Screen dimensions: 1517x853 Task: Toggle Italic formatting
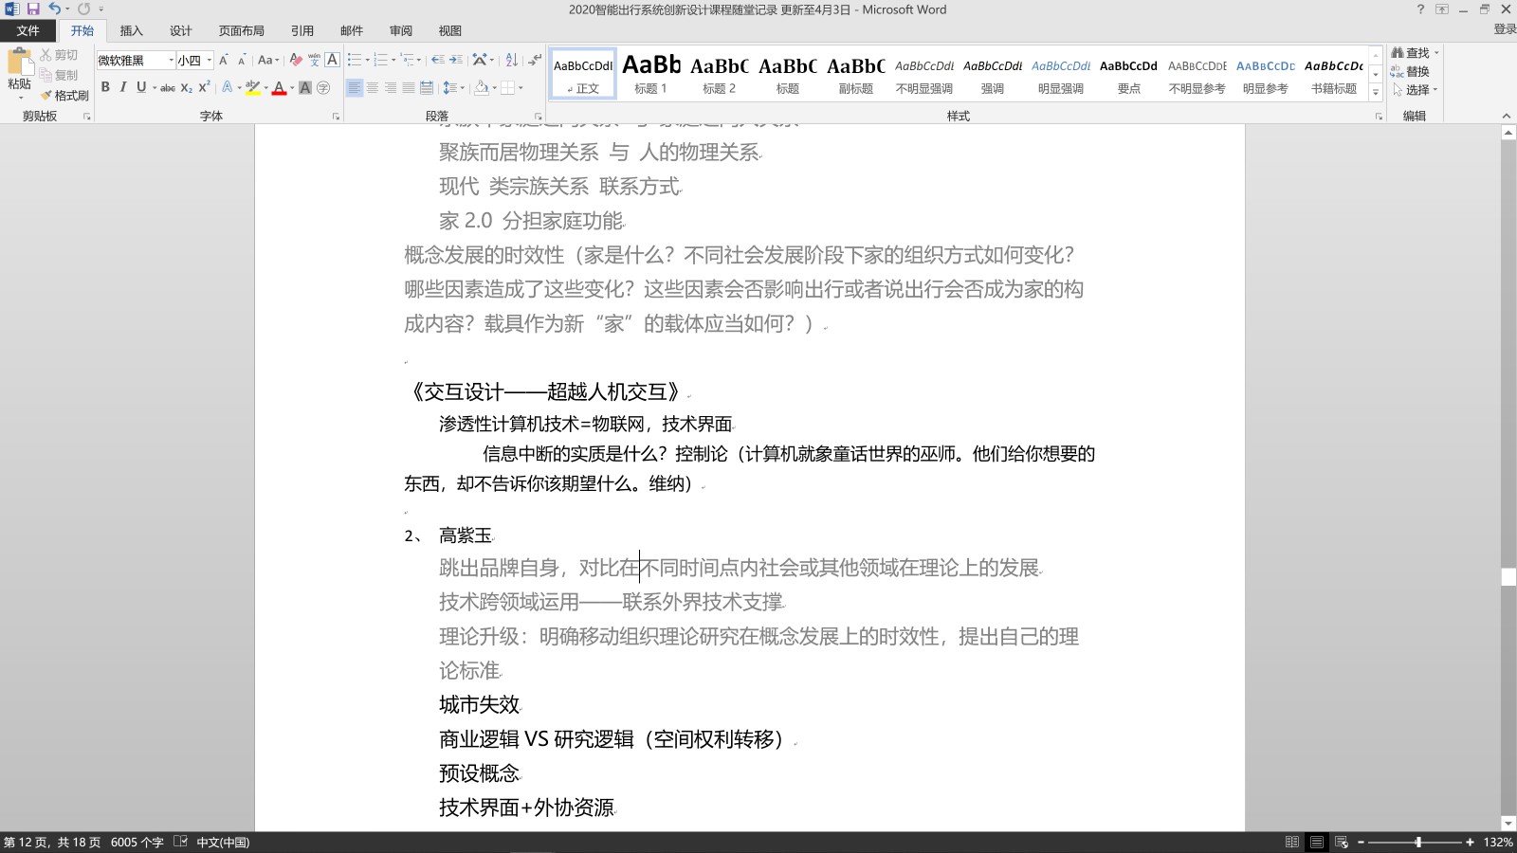tap(123, 87)
